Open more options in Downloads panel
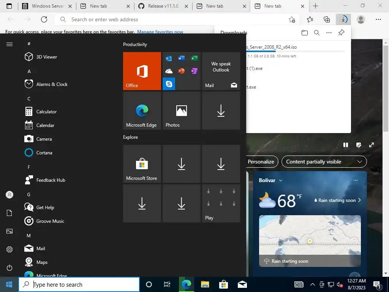This screenshot has width=389, height=292. pyautogui.click(x=329, y=33)
